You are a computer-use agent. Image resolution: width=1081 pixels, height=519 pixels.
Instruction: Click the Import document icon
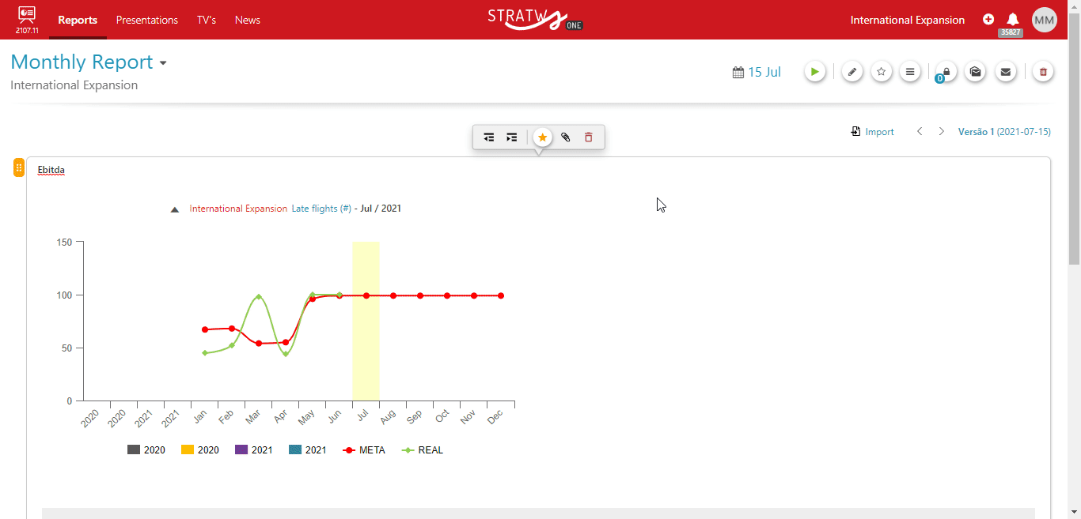coord(855,132)
